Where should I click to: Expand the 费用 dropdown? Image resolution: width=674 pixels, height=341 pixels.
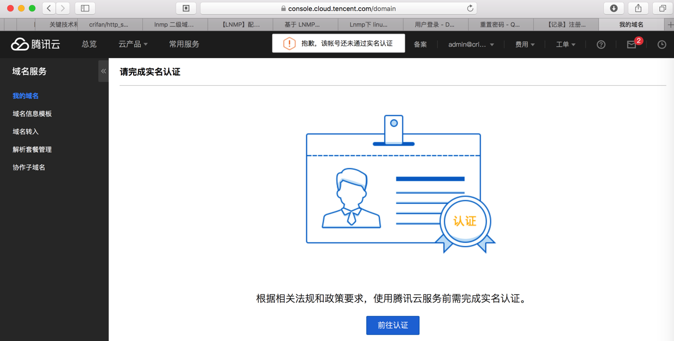point(525,44)
